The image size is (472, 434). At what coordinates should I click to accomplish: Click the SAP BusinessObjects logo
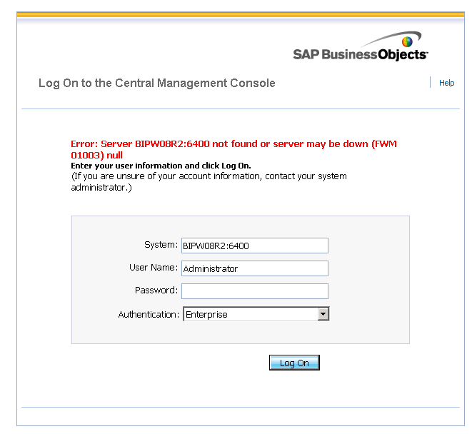pos(361,46)
